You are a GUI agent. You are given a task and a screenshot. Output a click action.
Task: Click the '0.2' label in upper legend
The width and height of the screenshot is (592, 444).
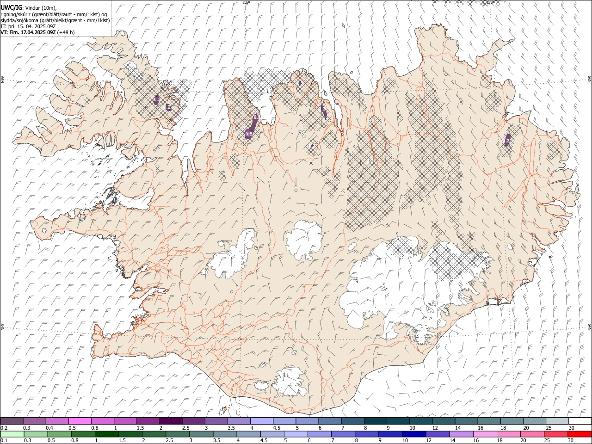[x=4, y=428]
